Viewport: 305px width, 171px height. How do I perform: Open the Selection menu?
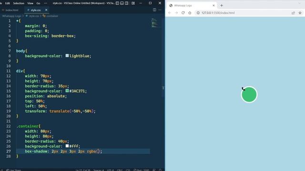point(19,3)
